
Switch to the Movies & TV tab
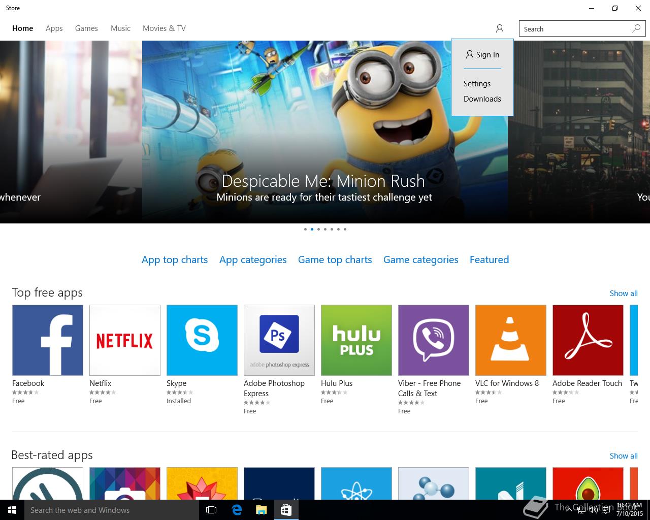click(x=164, y=28)
